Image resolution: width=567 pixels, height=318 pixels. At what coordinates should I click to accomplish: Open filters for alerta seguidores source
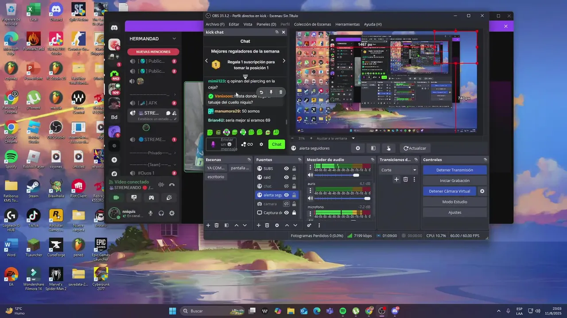(373, 148)
